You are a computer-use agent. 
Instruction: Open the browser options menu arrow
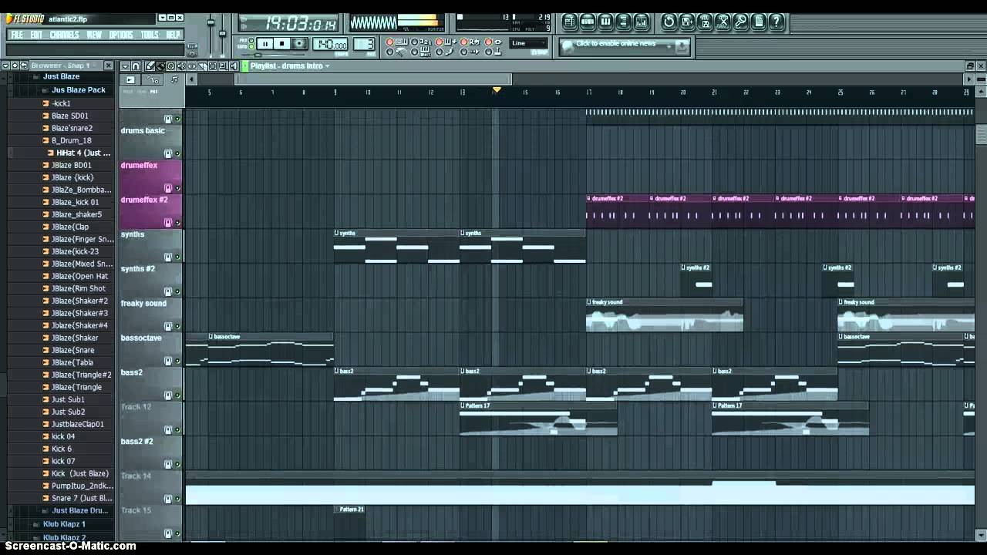pyautogui.click(x=6, y=66)
